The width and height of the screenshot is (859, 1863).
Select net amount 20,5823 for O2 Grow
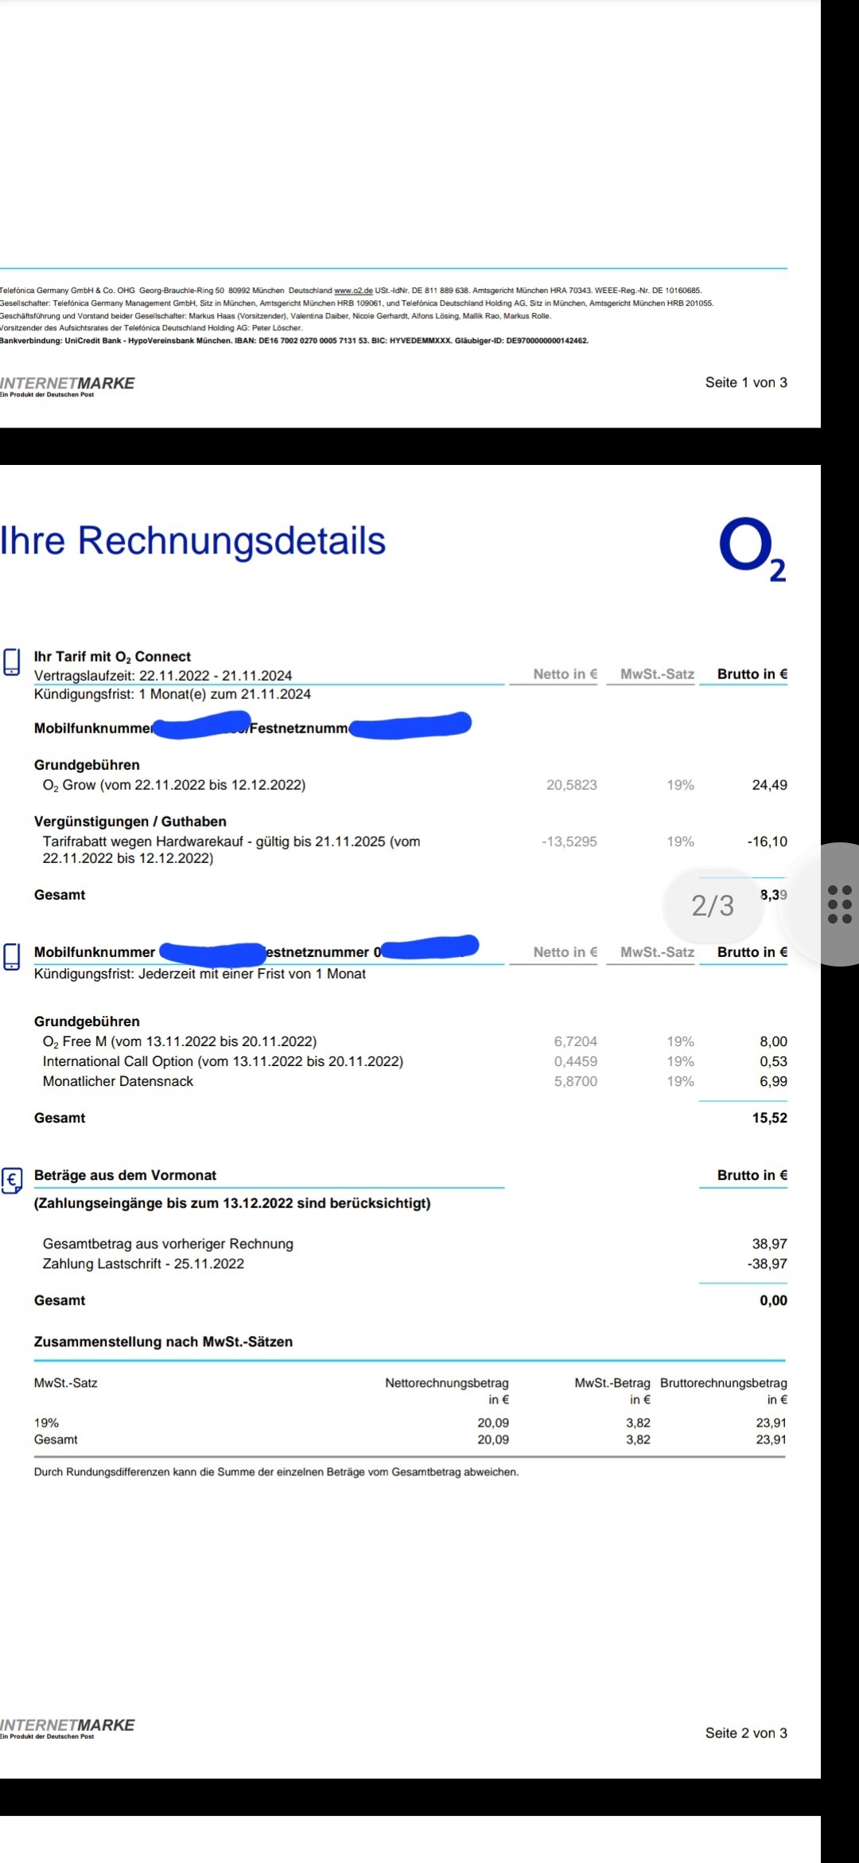click(571, 785)
